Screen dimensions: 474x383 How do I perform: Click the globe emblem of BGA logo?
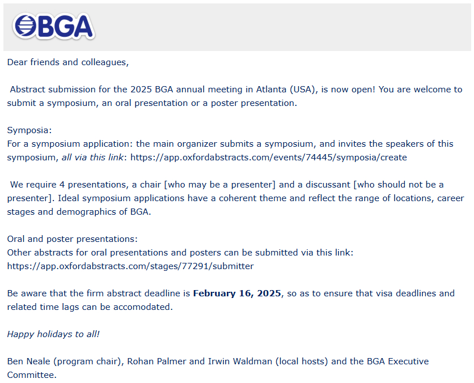(x=25, y=27)
